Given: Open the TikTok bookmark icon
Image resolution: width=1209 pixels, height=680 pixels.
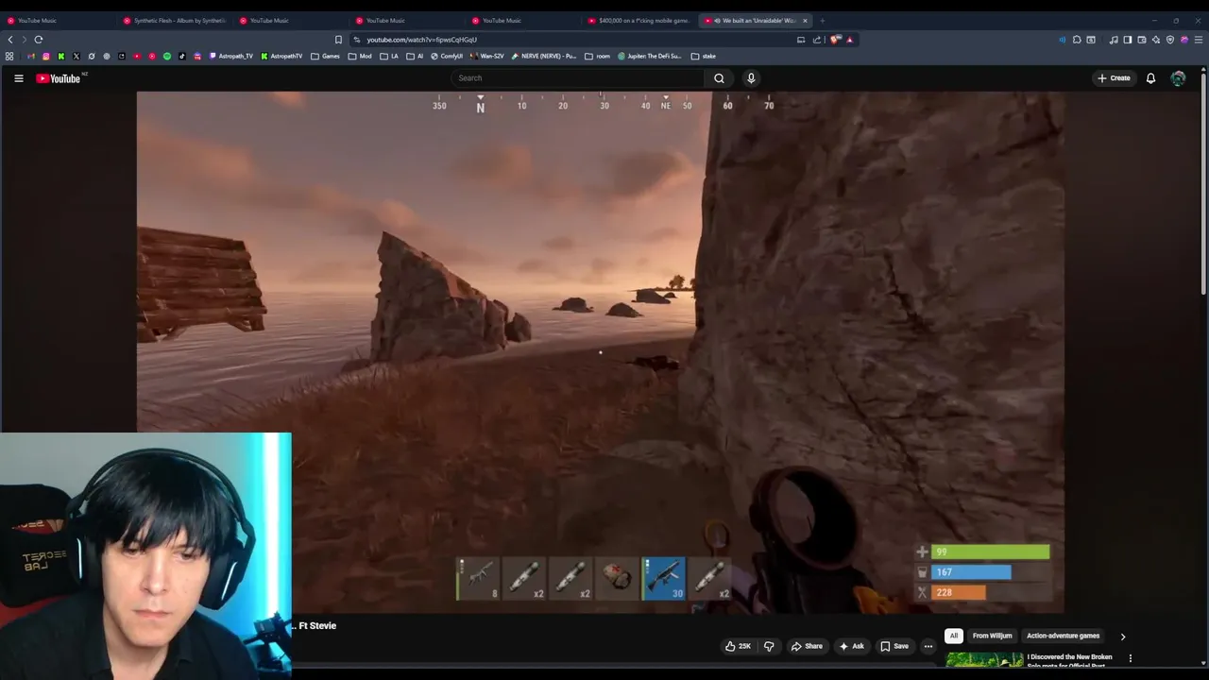Looking at the screenshot, I should pos(182,57).
